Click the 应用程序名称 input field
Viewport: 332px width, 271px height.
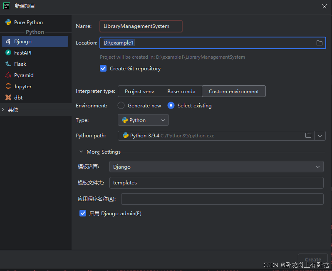222,199
